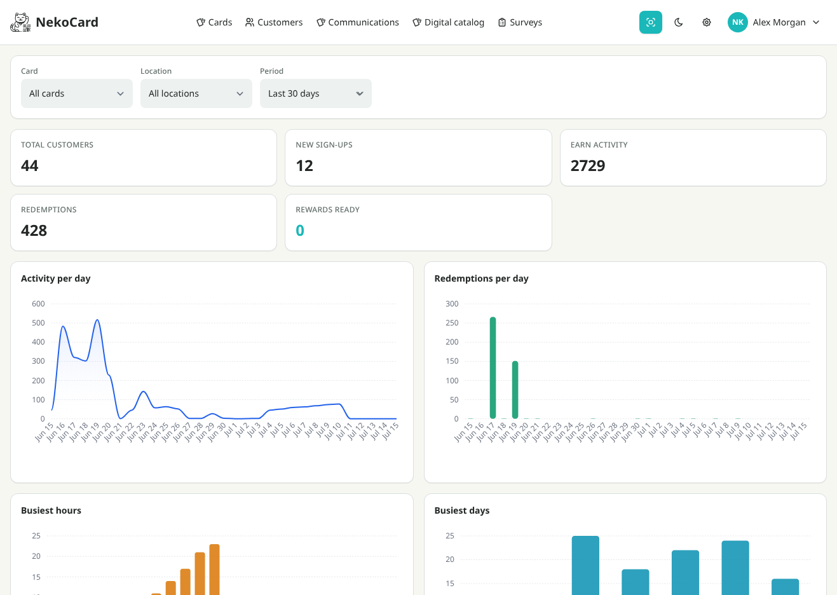Screen dimensions: 837x595
Task: Click the REDEMPTIONS stat label
Action: pos(49,210)
